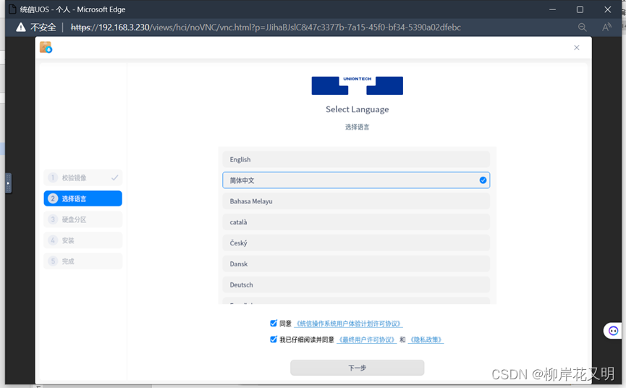626x388 pixels.
Task: Minimize the Edge window
Action: [552, 9]
